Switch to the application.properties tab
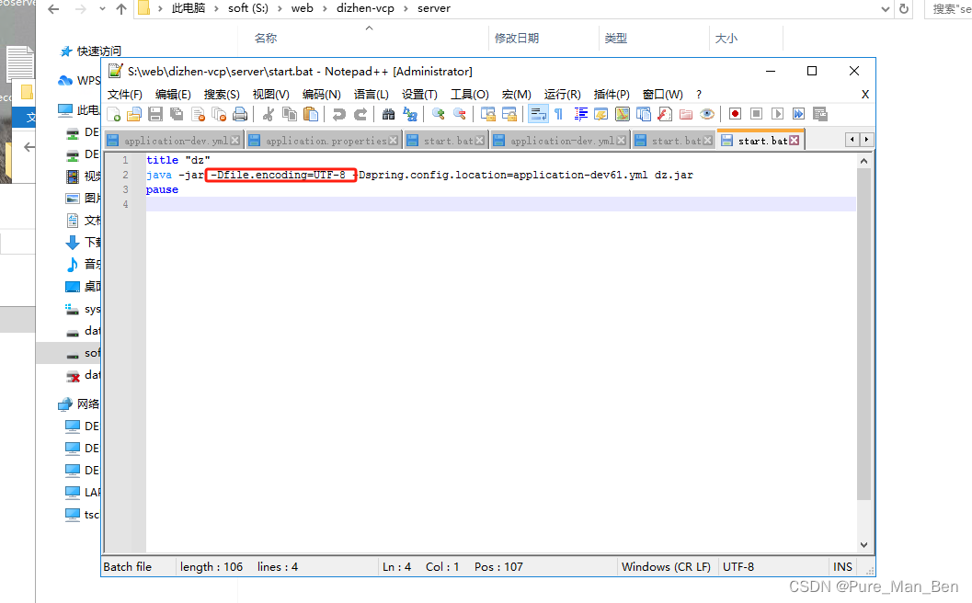Screen dimensions: 972x603 [323, 141]
